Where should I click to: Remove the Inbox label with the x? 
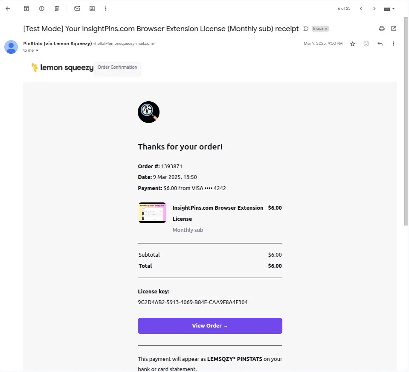pos(326,29)
